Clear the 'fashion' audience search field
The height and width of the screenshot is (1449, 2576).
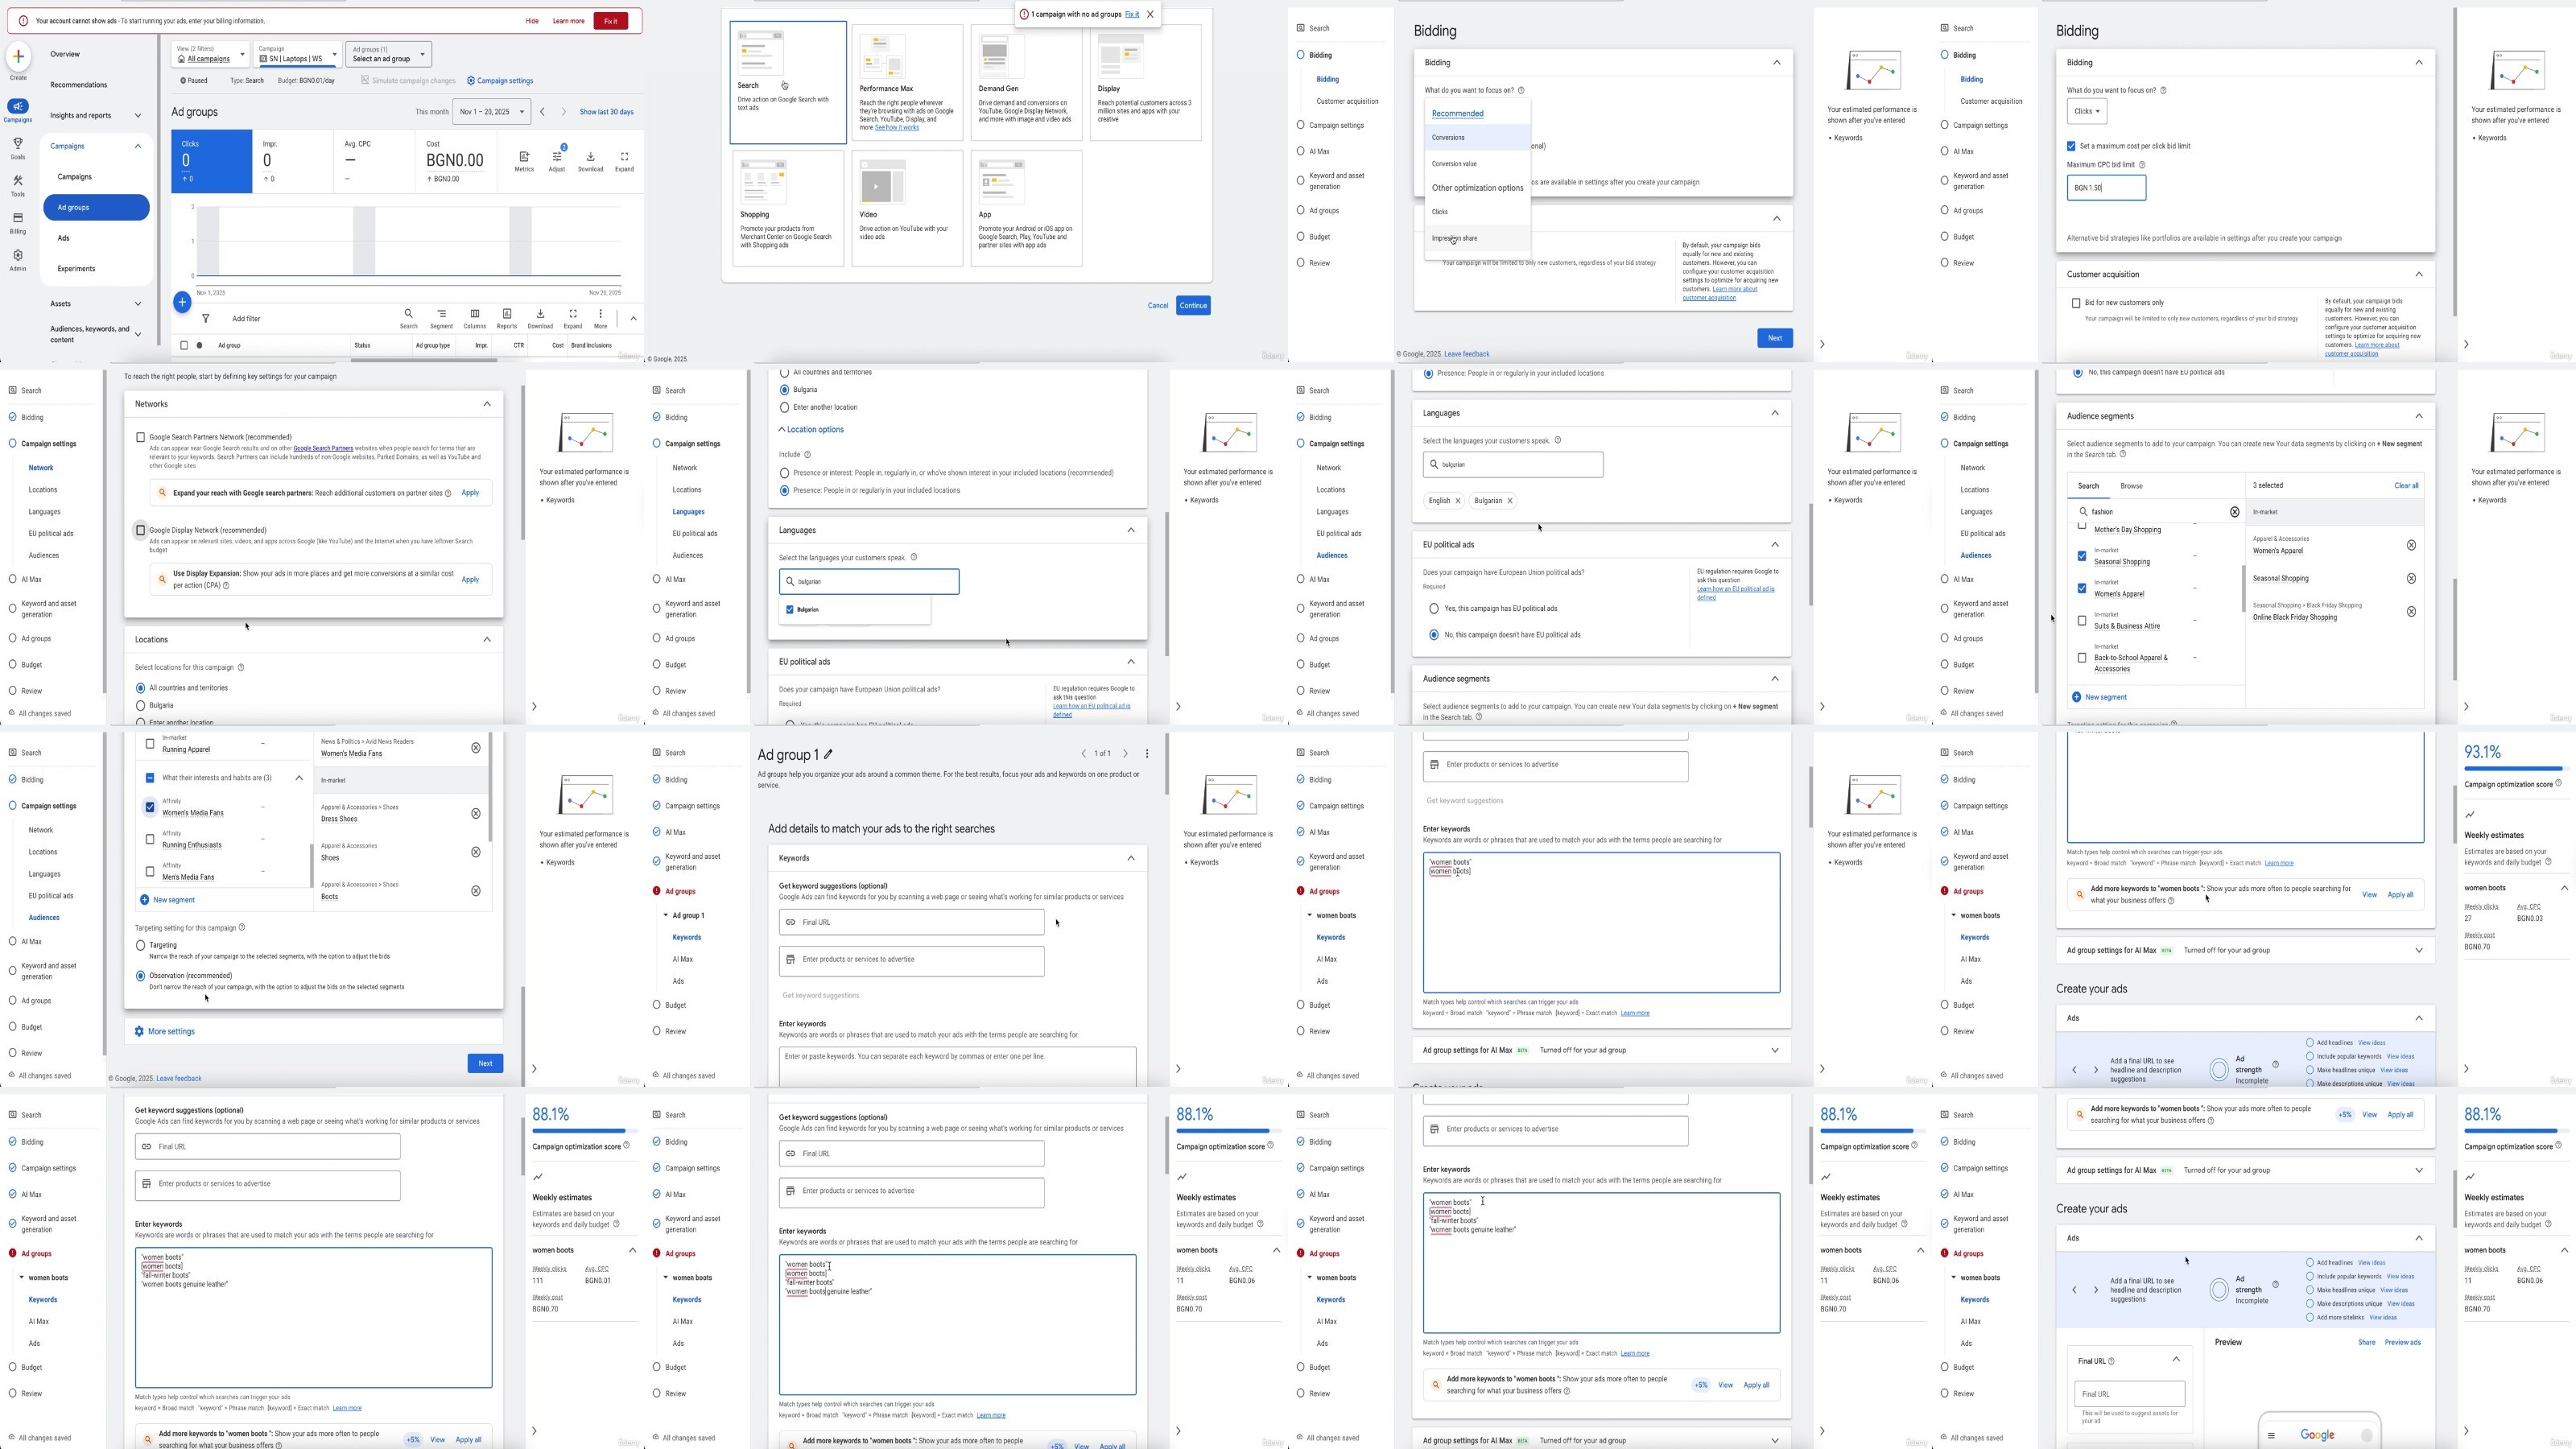2235,512
